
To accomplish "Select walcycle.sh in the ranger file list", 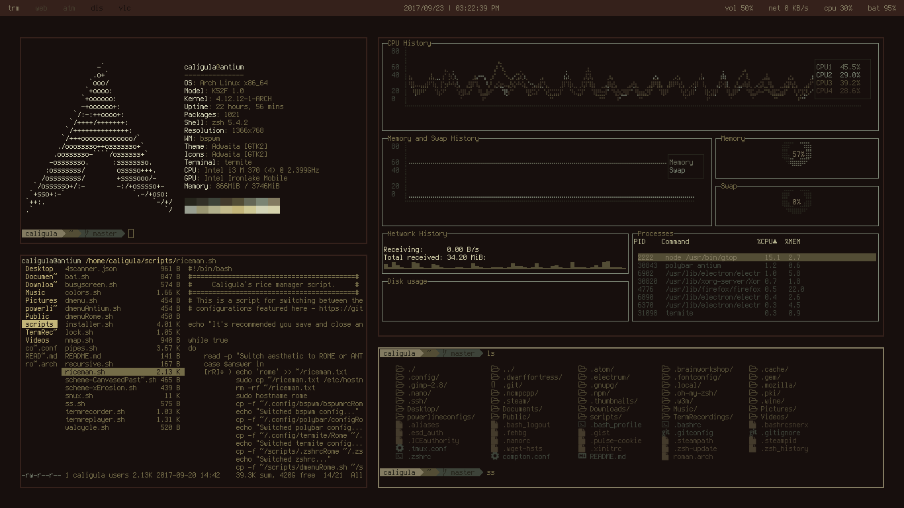I will (x=122, y=427).
